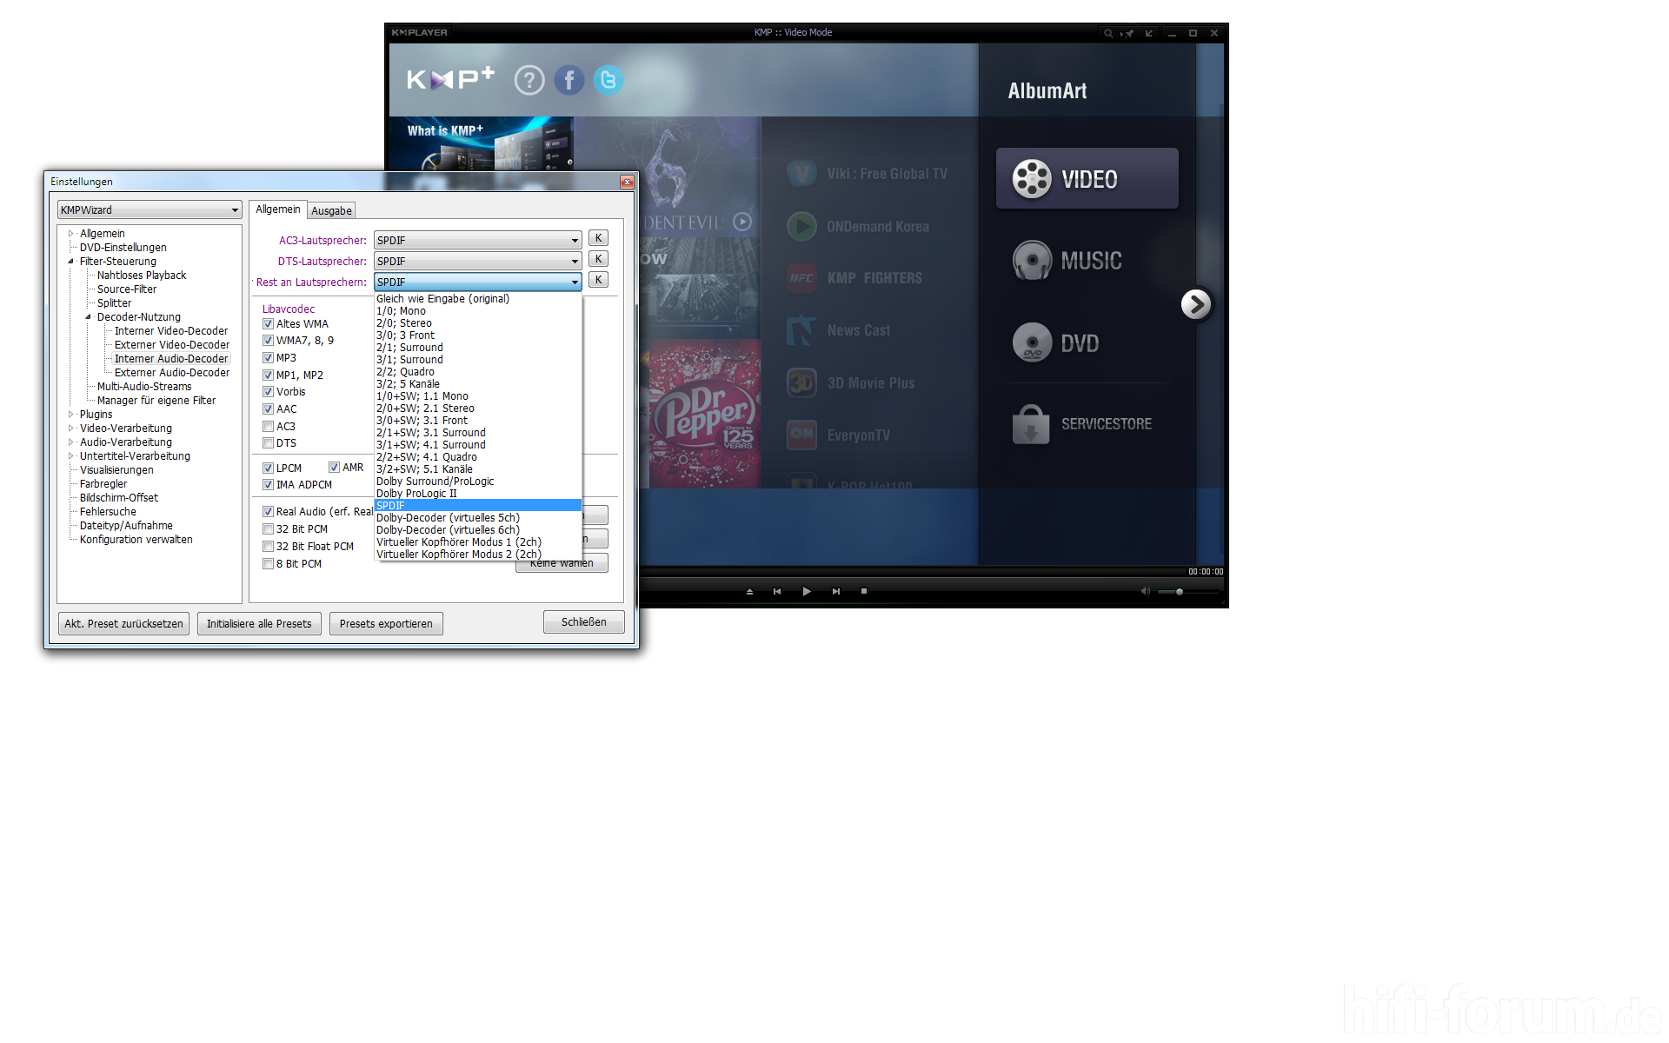Enable the DTS checkbox
1669x1043 pixels.
pyautogui.click(x=268, y=442)
